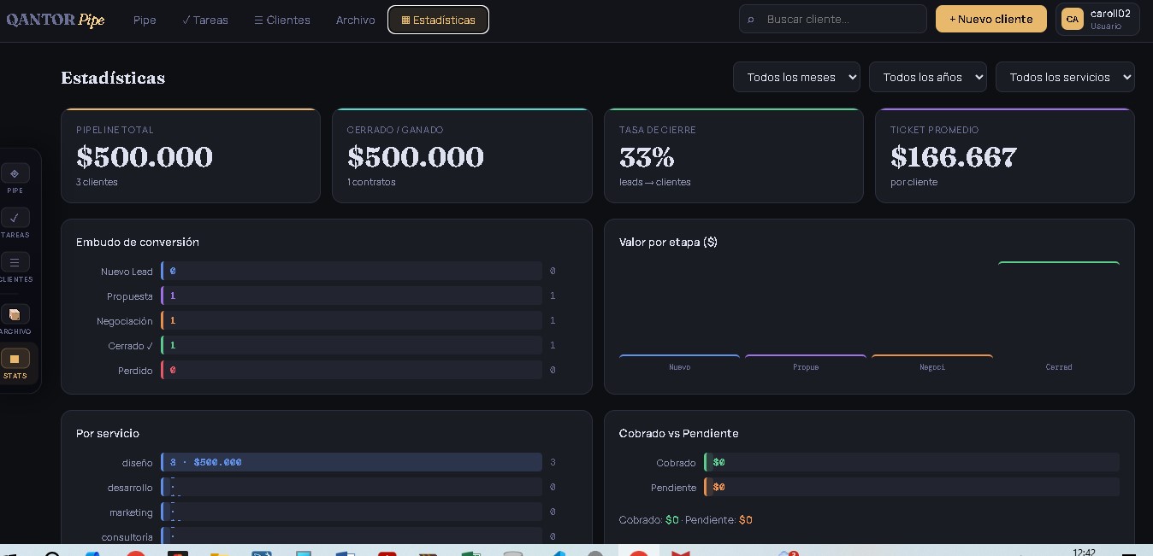1153x556 pixels.
Task: Focus the "Buscar cliente" search field
Action: point(843,19)
